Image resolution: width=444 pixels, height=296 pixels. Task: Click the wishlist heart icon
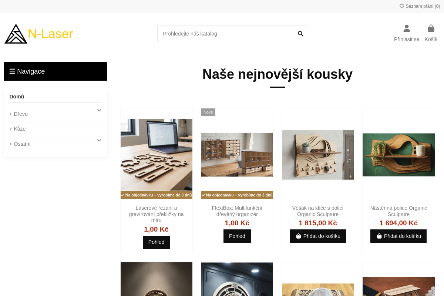tap(402, 6)
